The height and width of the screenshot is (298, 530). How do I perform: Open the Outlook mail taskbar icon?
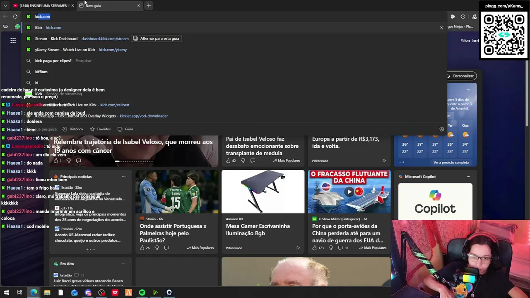(74, 293)
